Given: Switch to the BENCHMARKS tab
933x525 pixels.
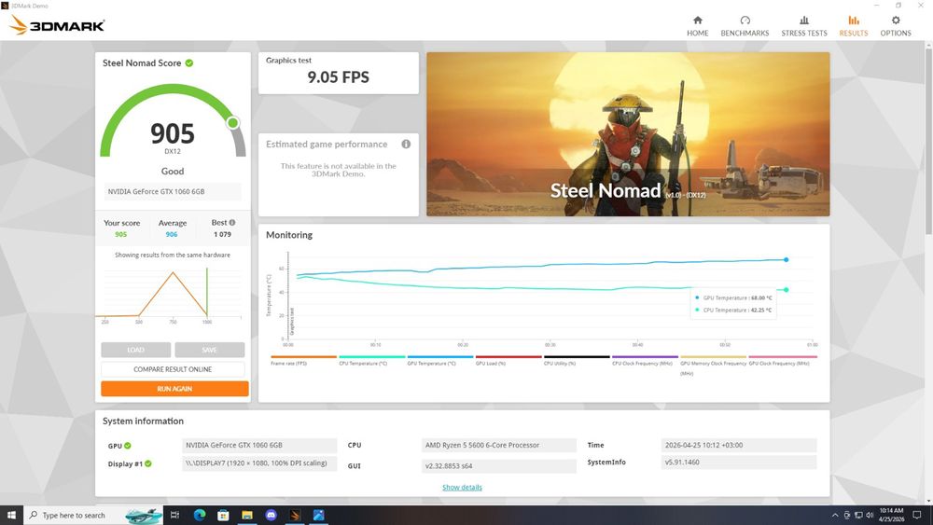Looking at the screenshot, I should [x=745, y=26].
